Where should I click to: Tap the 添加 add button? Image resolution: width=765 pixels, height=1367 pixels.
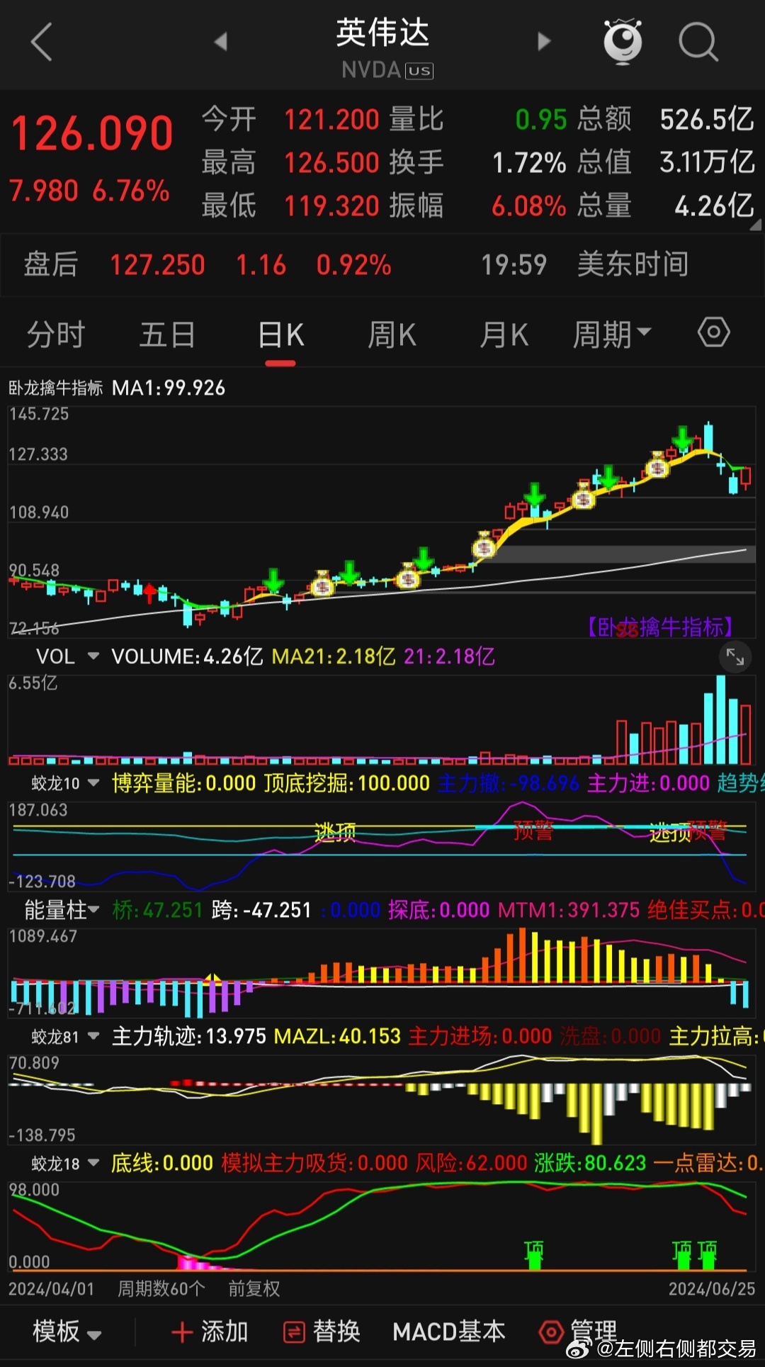click(210, 1332)
